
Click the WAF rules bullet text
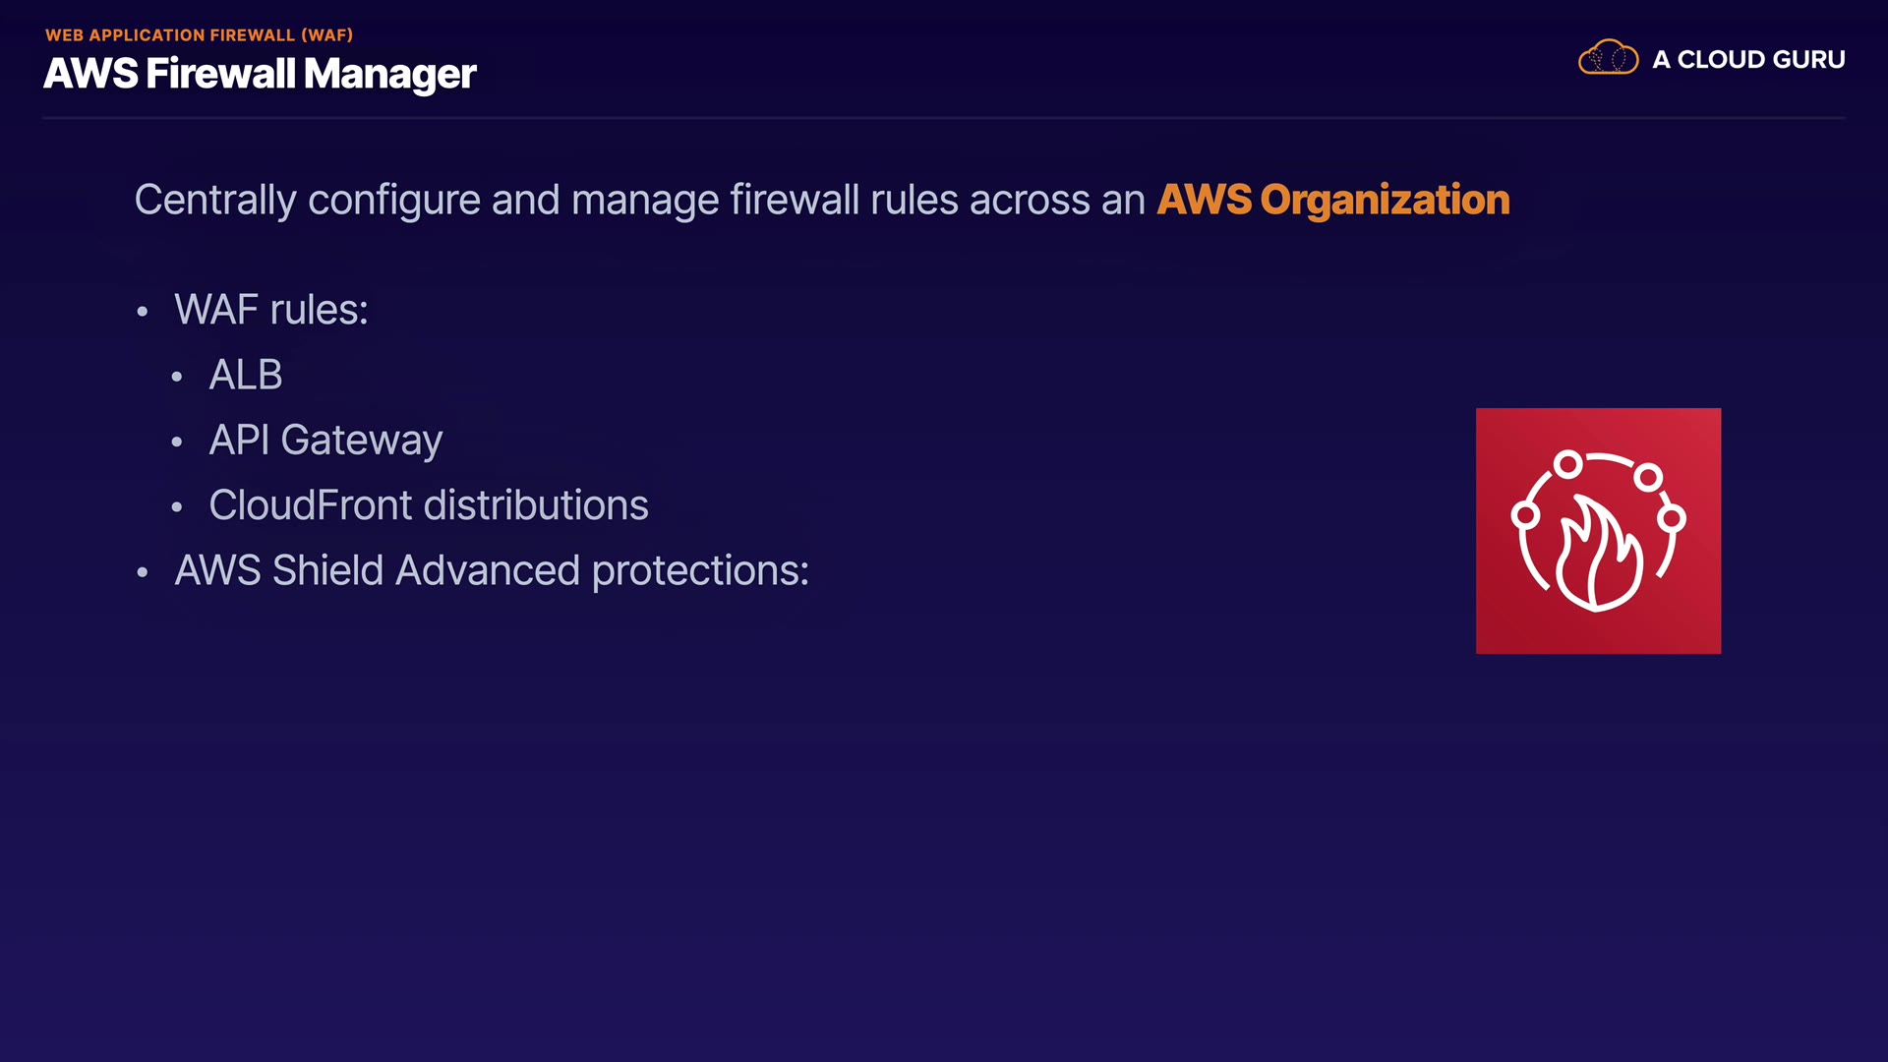[x=271, y=310]
